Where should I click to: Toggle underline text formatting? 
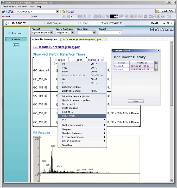pos(89,16)
